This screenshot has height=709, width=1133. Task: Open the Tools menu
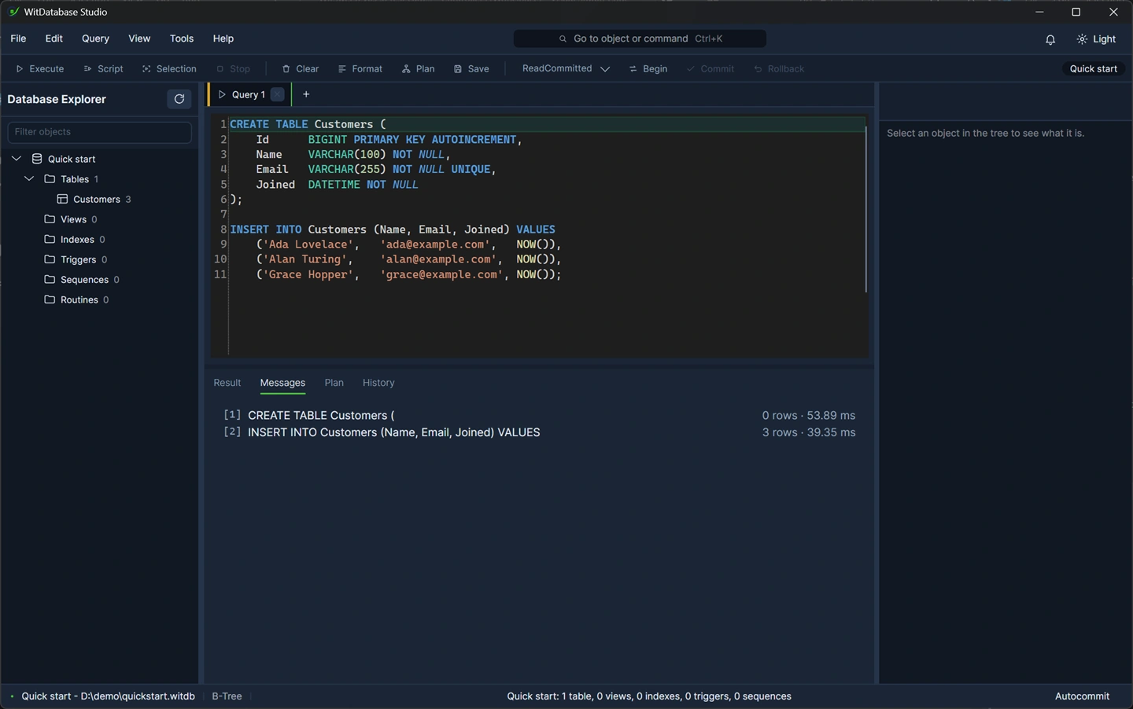click(182, 39)
